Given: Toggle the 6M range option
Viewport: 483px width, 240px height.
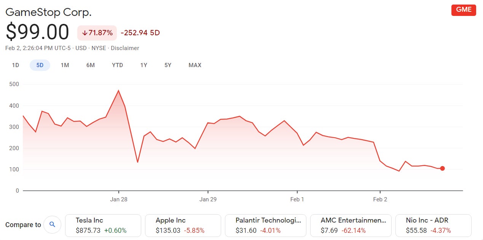Looking at the screenshot, I should tap(90, 65).
